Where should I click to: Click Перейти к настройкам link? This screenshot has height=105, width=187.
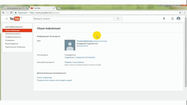pos(74,62)
